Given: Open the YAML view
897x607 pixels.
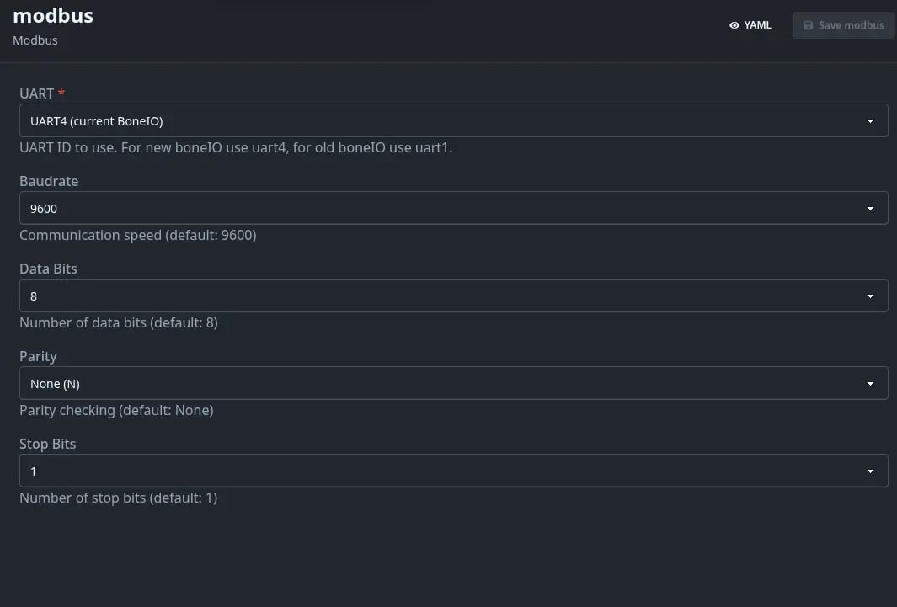Looking at the screenshot, I should point(750,25).
